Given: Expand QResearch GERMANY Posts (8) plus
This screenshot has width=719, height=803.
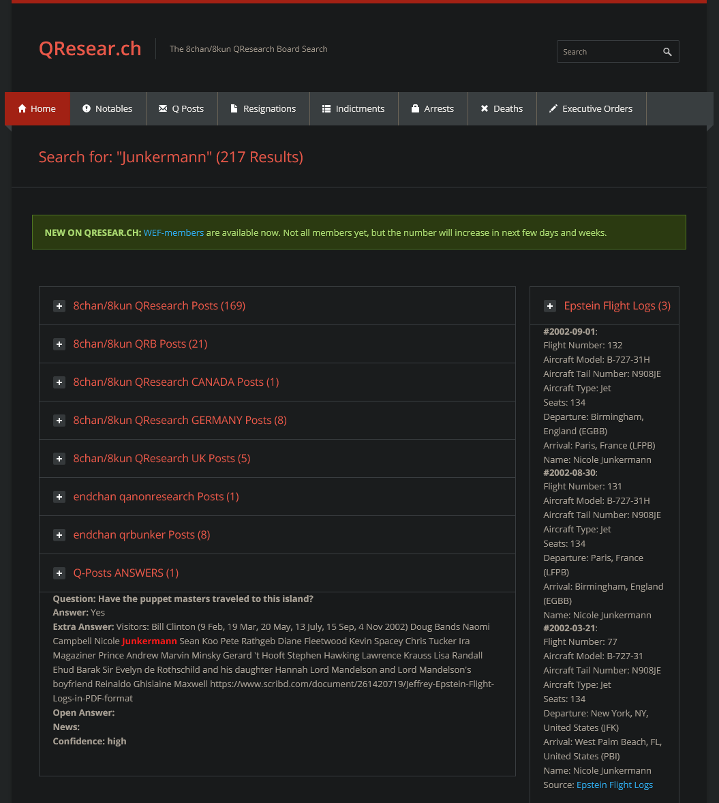Looking at the screenshot, I should 59,421.
